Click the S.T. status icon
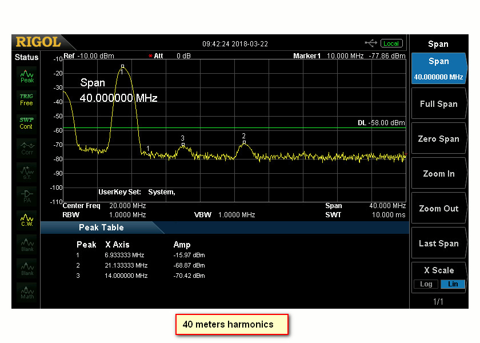480x343 pixels. 27,173
